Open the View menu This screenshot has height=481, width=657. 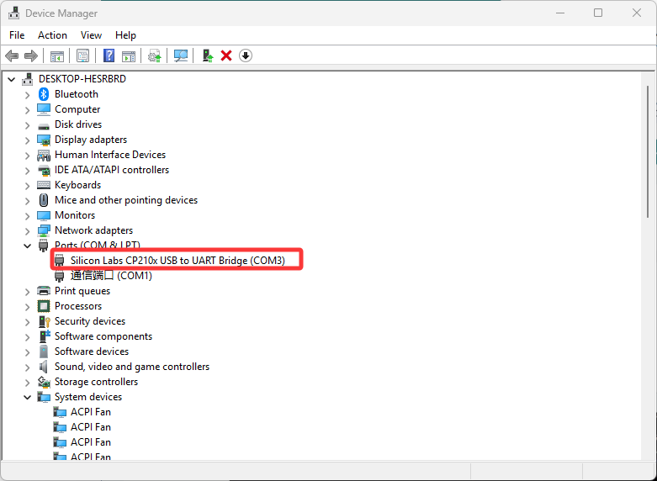91,35
